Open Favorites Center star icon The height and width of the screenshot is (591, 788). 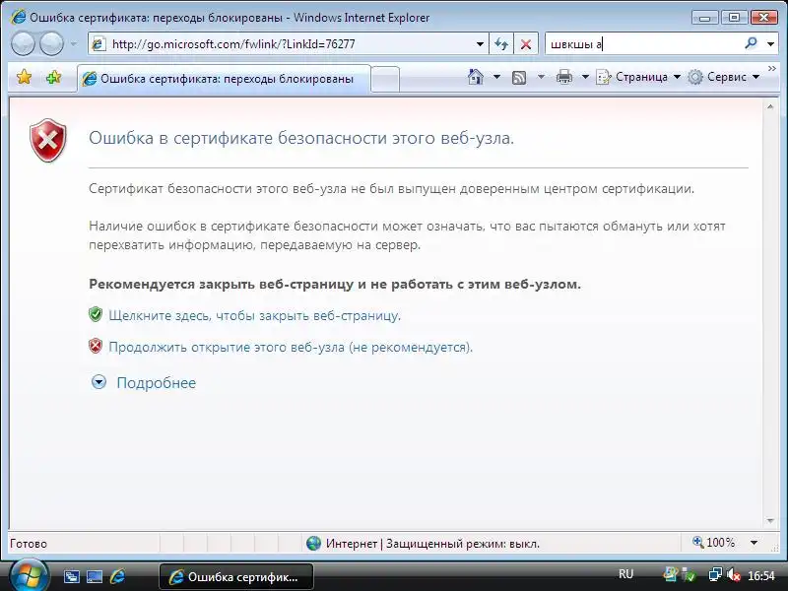coord(24,77)
